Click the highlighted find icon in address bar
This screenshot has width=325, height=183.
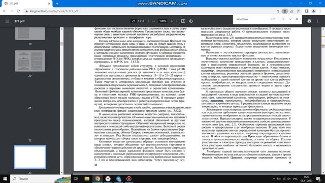tap(285, 11)
